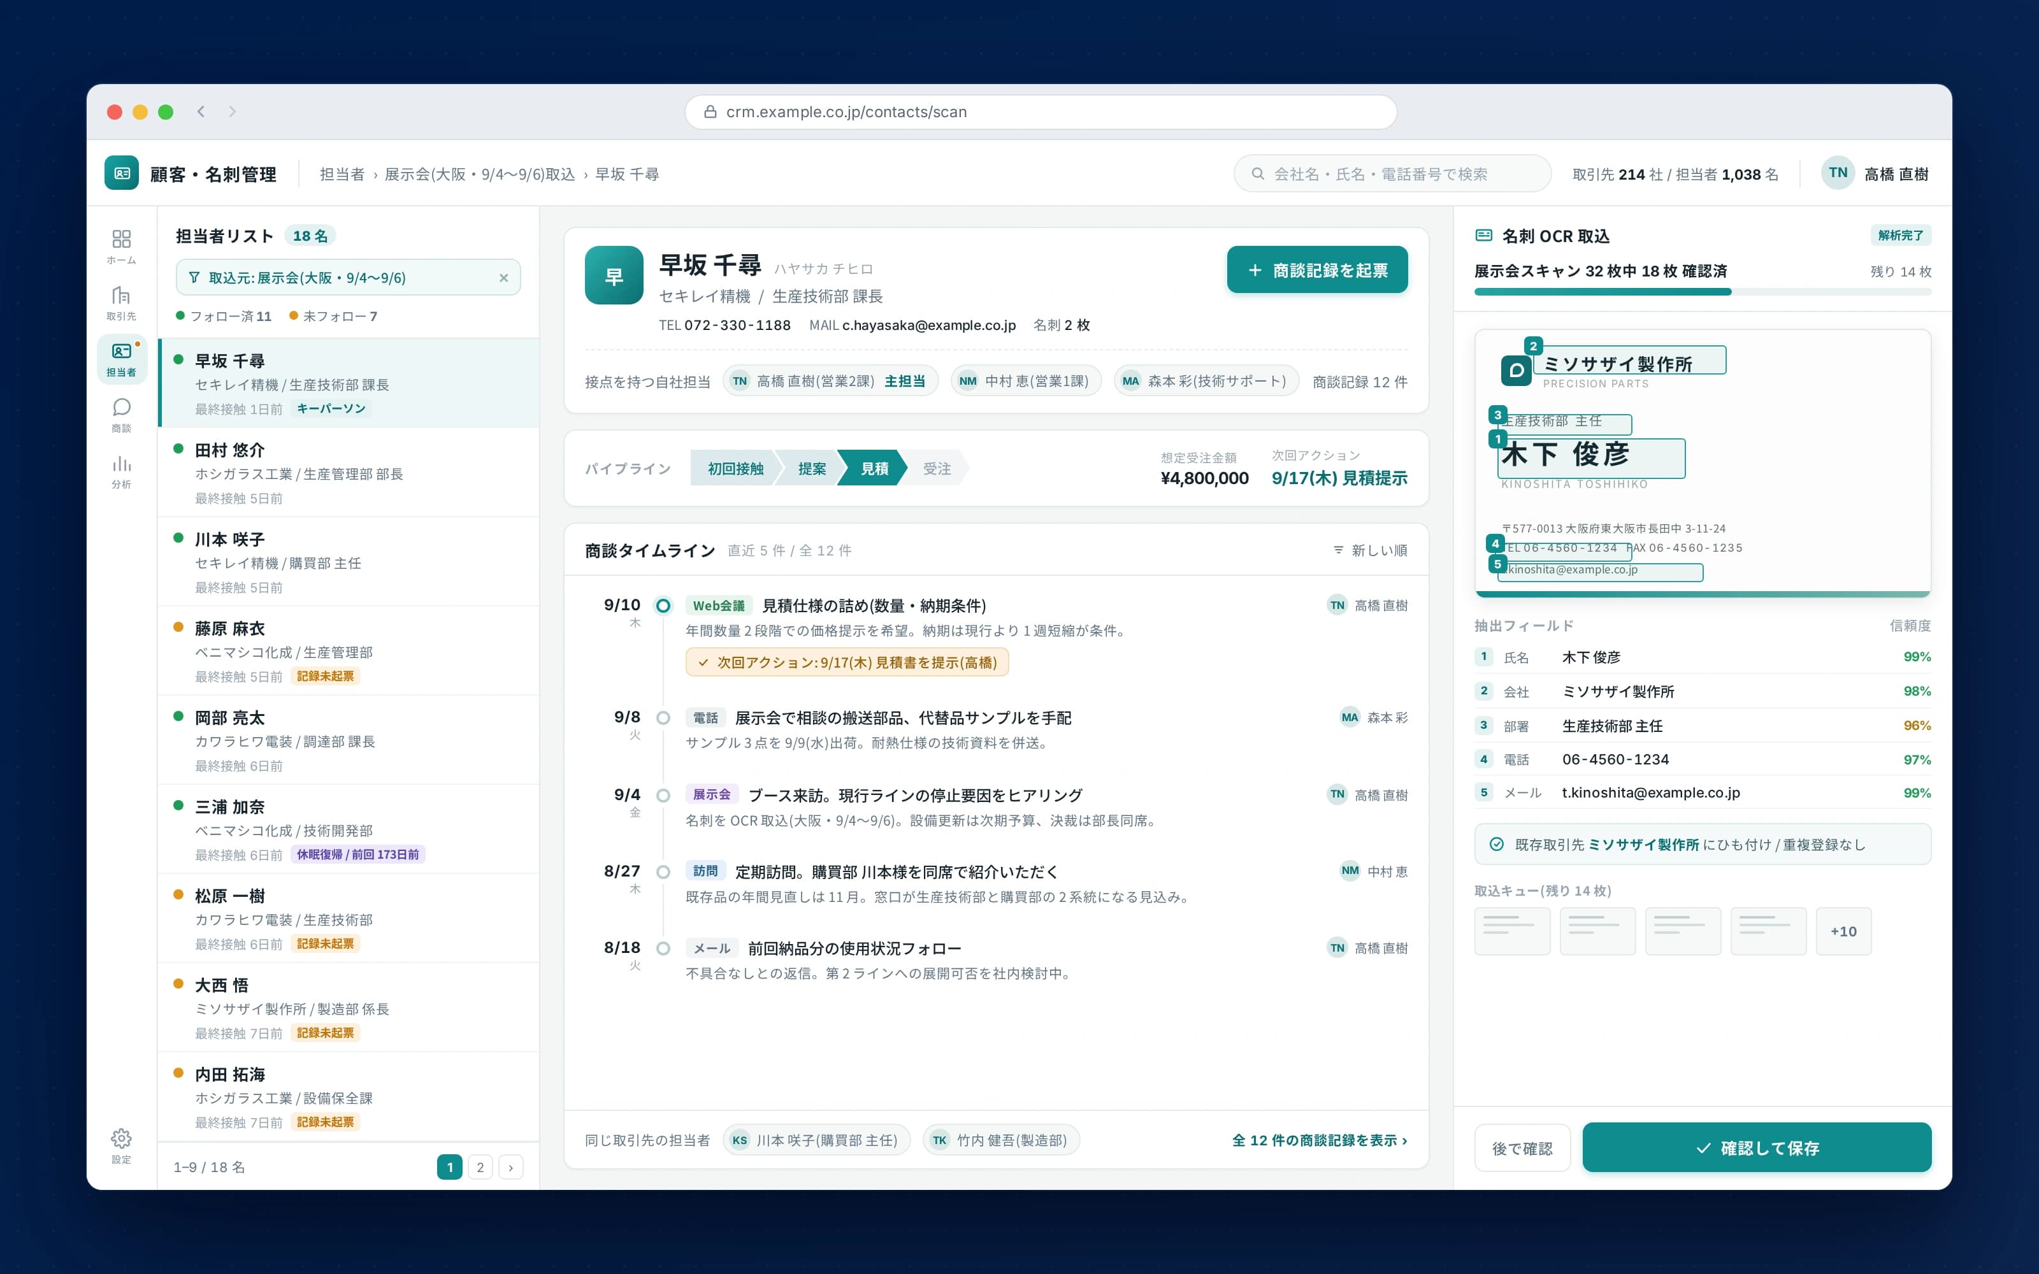The height and width of the screenshot is (1274, 2039).
Task: Click the 次回アクション 9/17 見積書を提示 tag
Action: 847,662
